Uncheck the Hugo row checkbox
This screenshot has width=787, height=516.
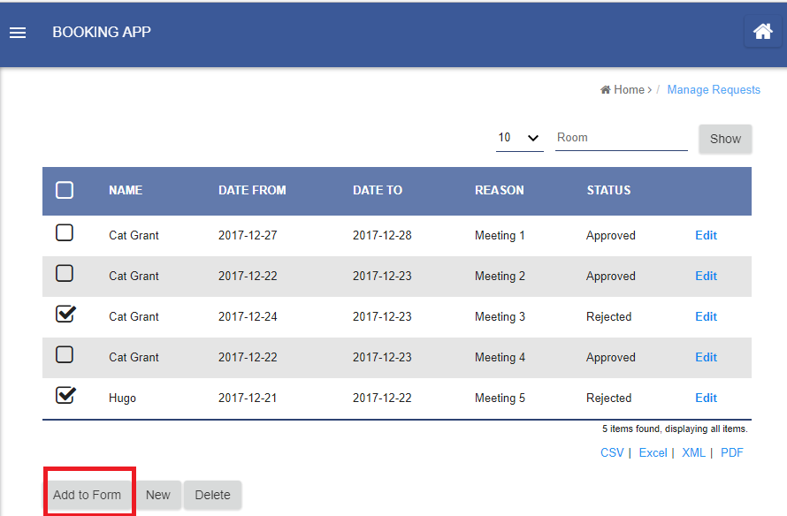(65, 396)
